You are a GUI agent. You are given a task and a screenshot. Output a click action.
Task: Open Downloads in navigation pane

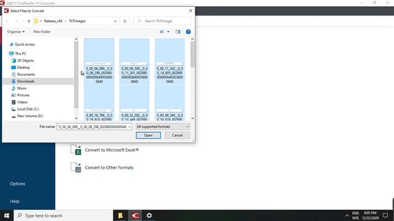[x=26, y=82]
